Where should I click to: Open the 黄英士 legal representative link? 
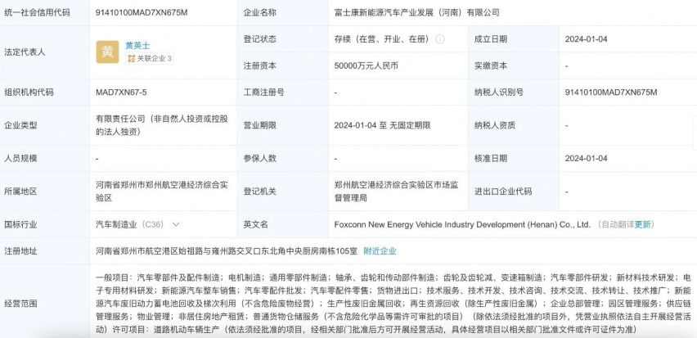click(x=137, y=45)
